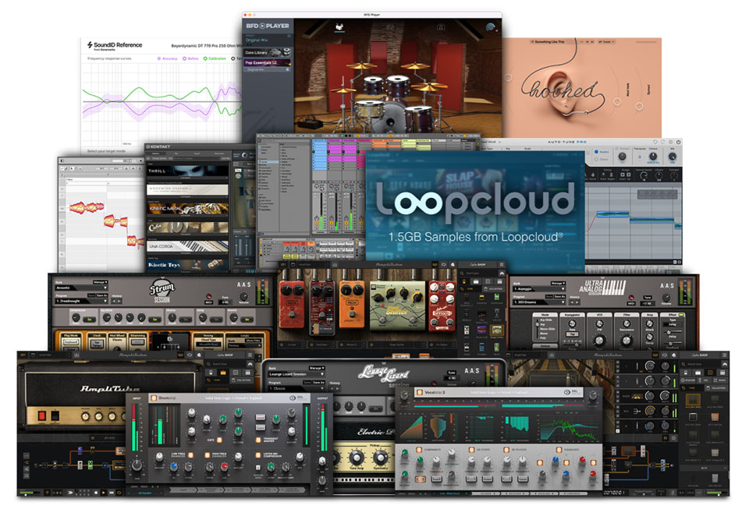The image size is (749, 509).
Task: Click the Vocalstrip 2 orange plugin icon
Action: (x=419, y=392)
